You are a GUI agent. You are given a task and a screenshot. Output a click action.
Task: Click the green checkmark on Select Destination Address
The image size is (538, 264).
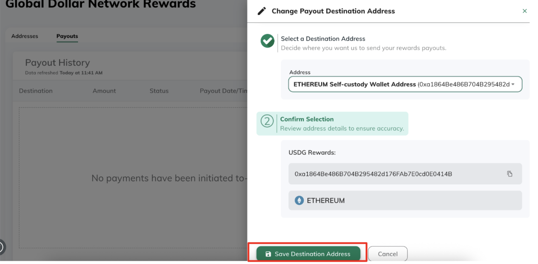267,41
